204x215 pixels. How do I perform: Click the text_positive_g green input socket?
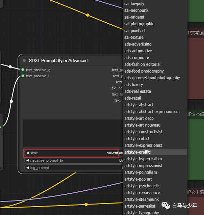tap(23, 70)
